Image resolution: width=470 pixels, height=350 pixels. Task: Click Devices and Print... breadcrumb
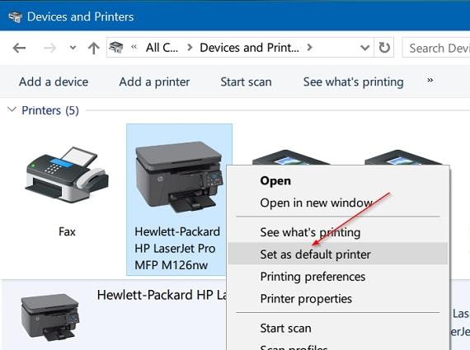click(x=249, y=48)
